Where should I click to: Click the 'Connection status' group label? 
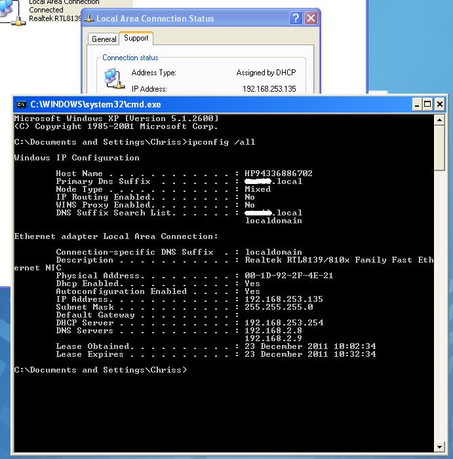click(130, 58)
